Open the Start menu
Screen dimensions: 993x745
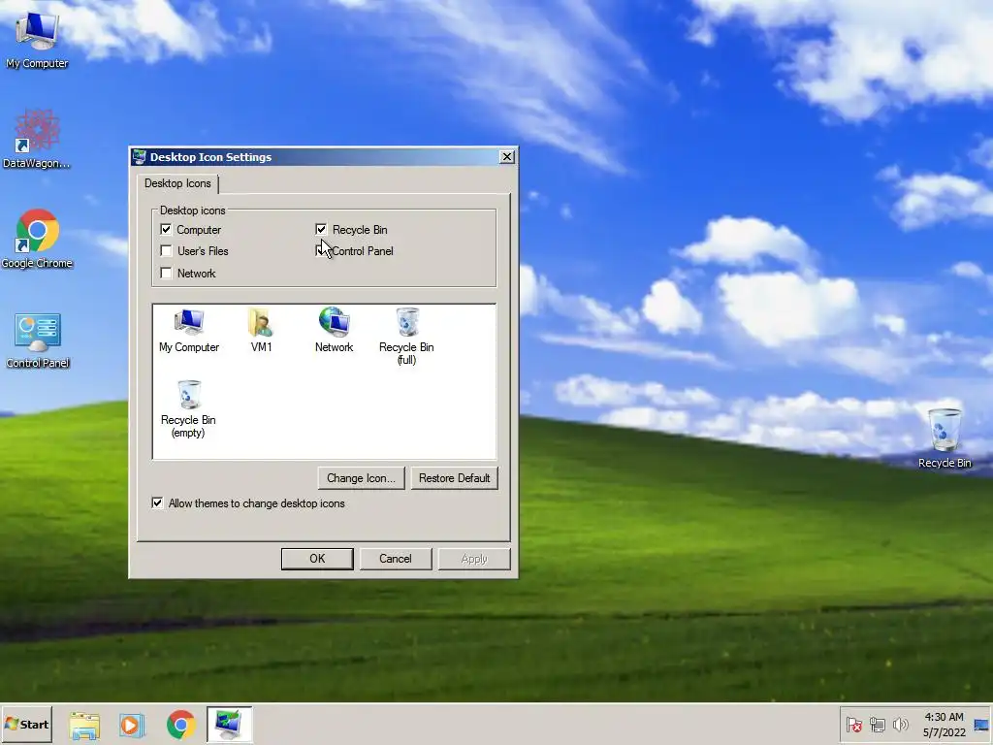coord(26,725)
